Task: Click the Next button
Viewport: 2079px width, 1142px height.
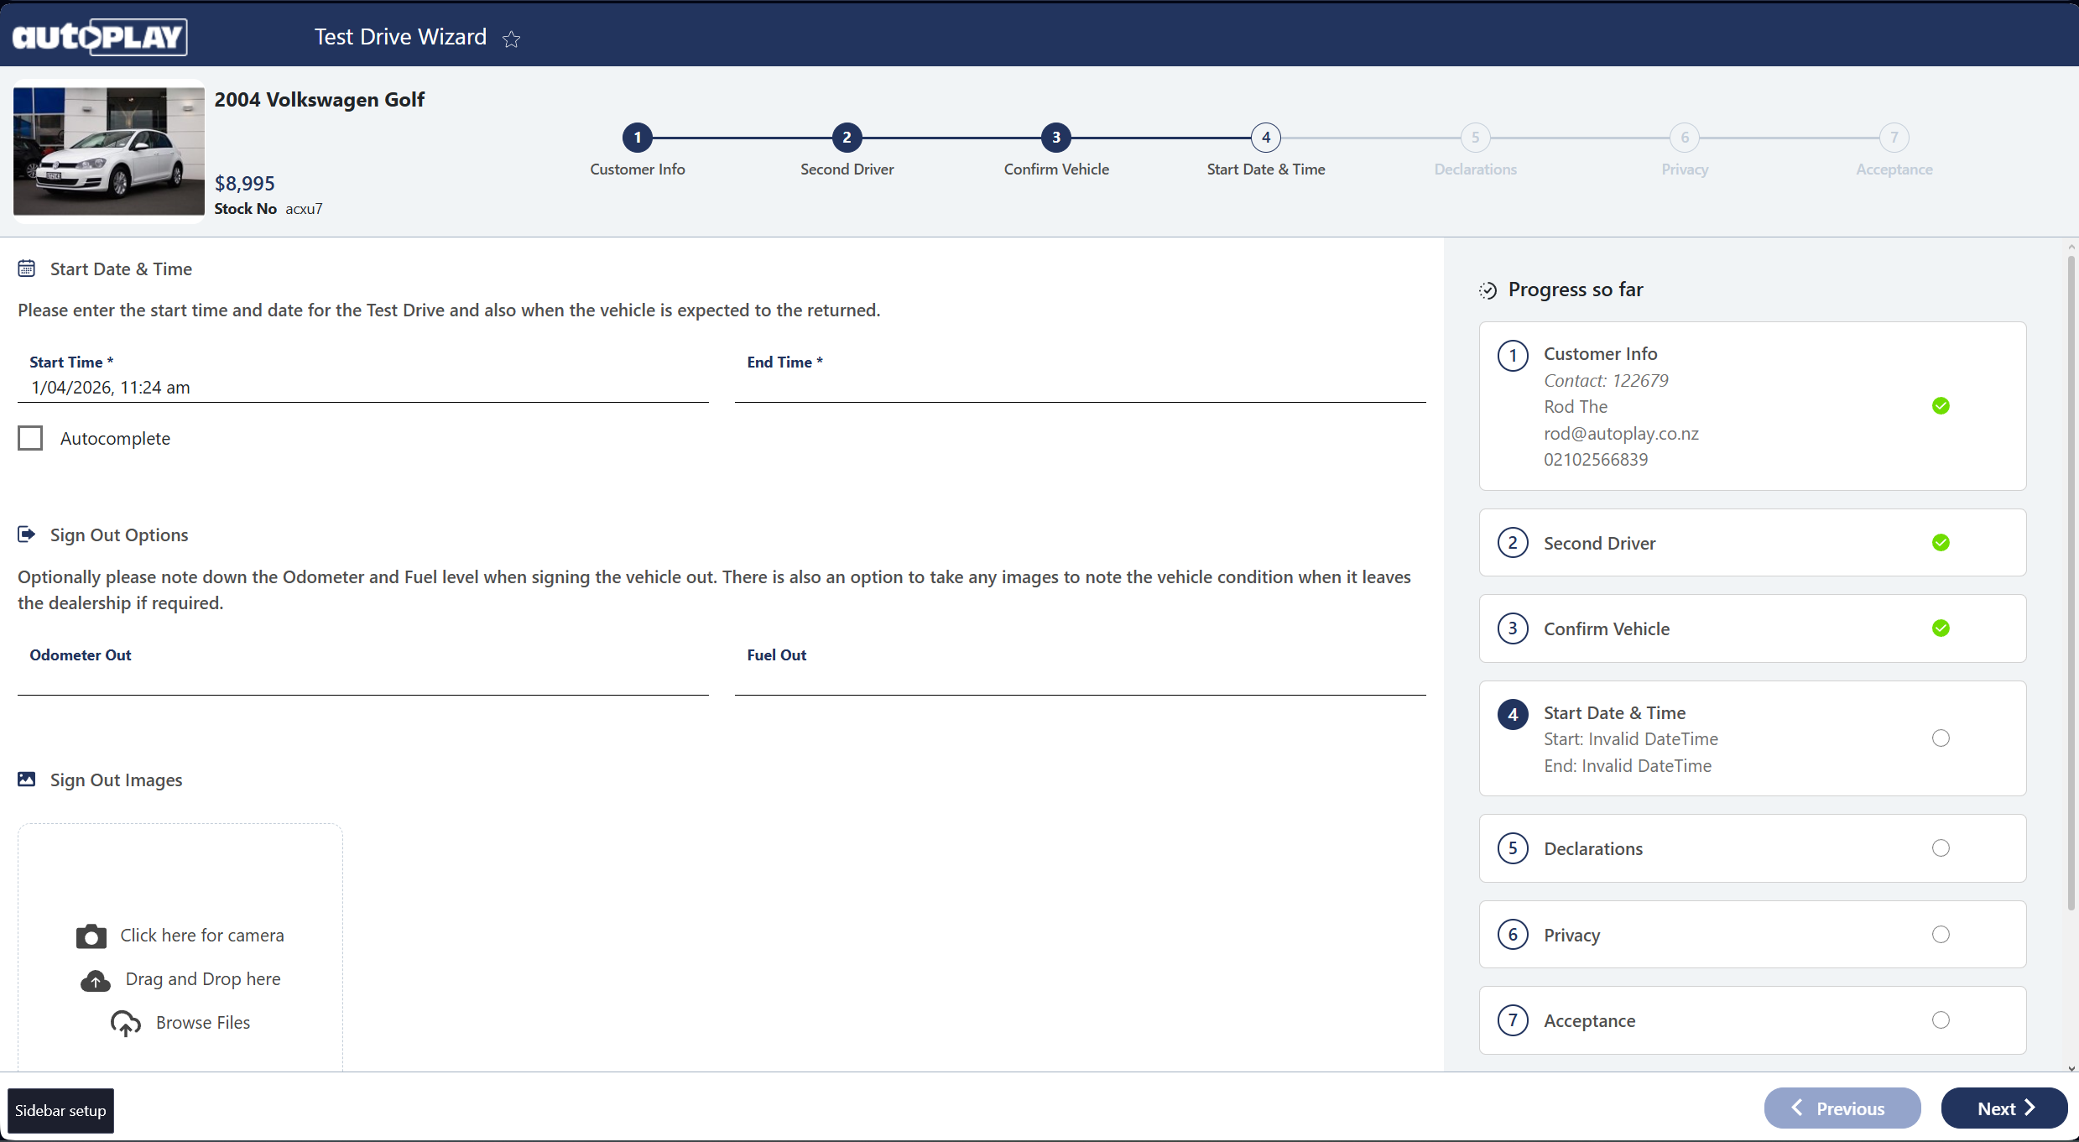Action: [2003, 1108]
